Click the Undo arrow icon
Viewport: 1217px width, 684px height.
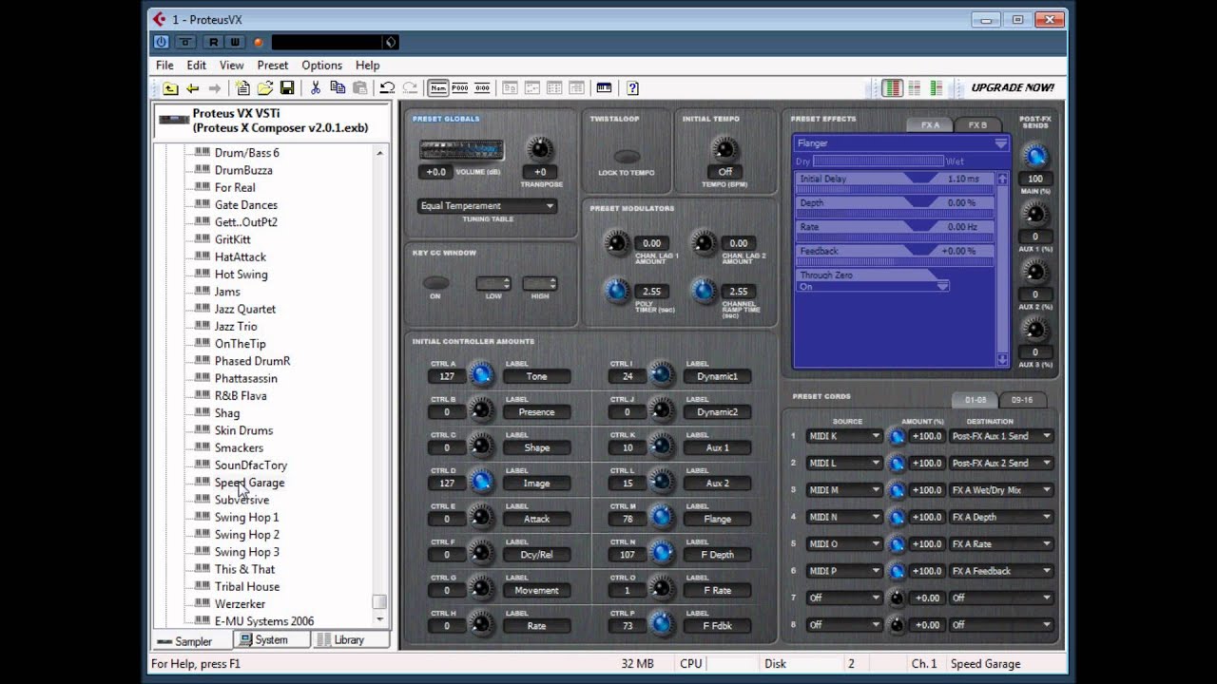pos(387,88)
